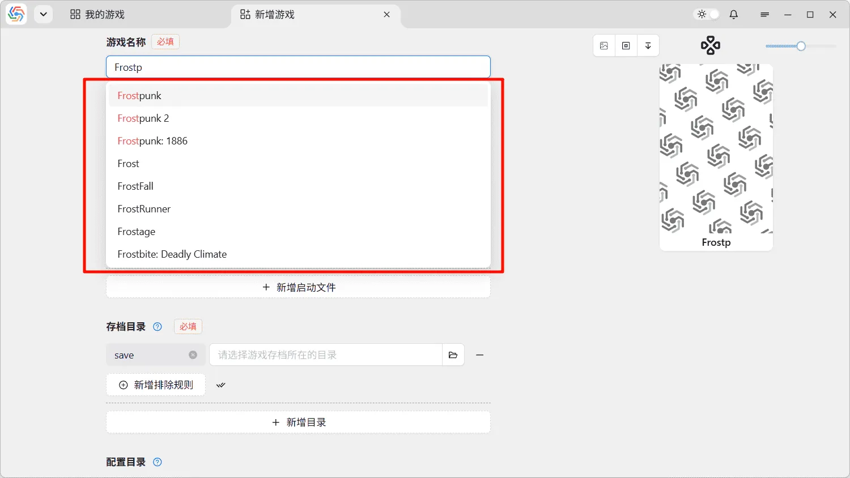Click the square frame icon button
850x478 pixels.
626,46
